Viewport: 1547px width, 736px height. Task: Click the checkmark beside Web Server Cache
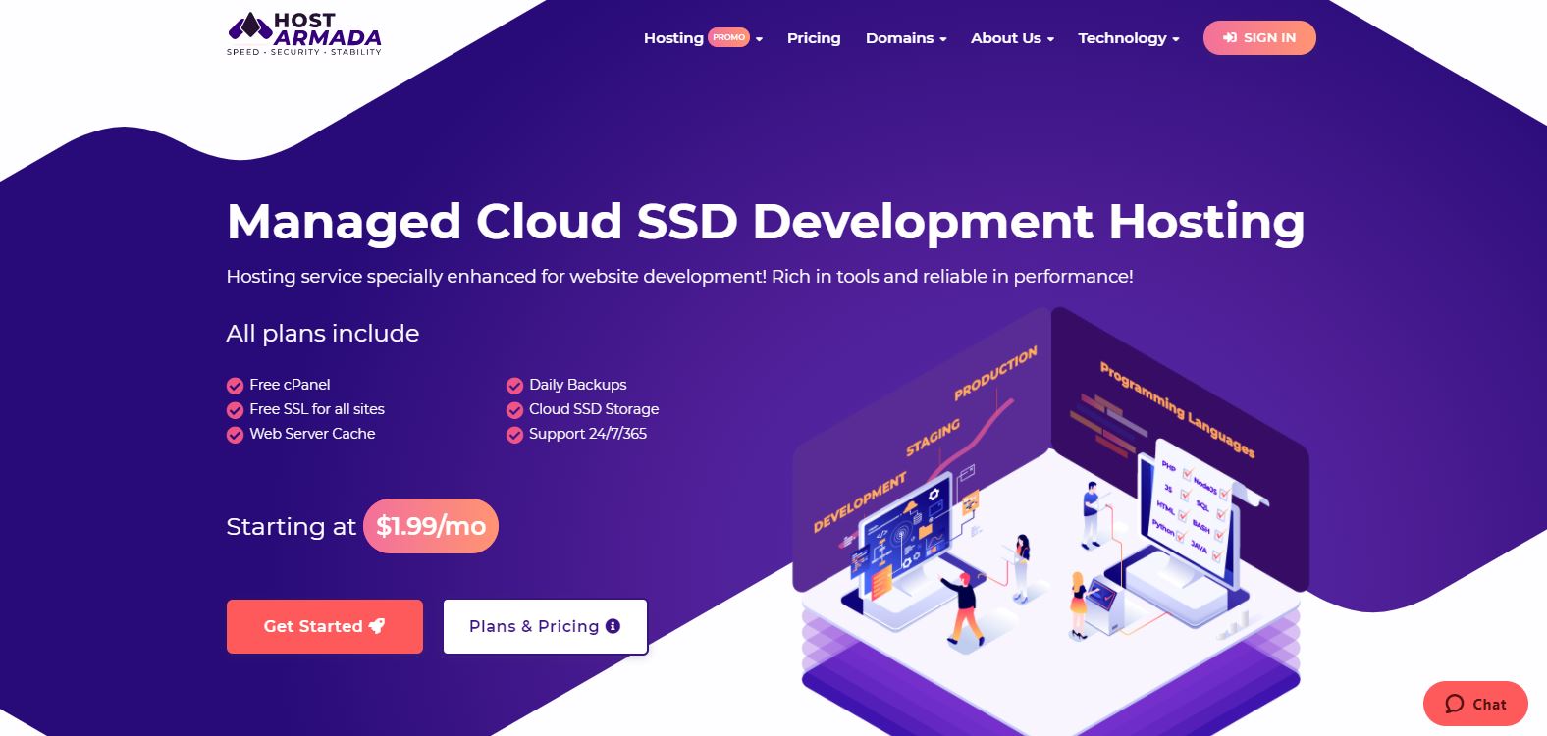[235, 435]
